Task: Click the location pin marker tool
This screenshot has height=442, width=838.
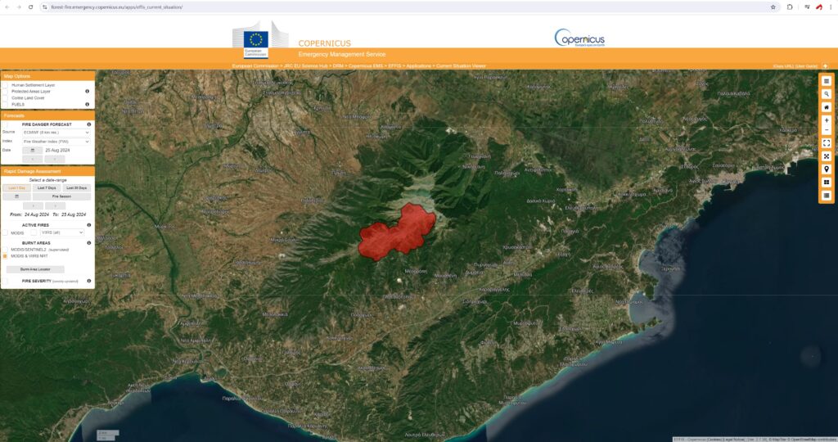Action: pyautogui.click(x=827, y=169)
